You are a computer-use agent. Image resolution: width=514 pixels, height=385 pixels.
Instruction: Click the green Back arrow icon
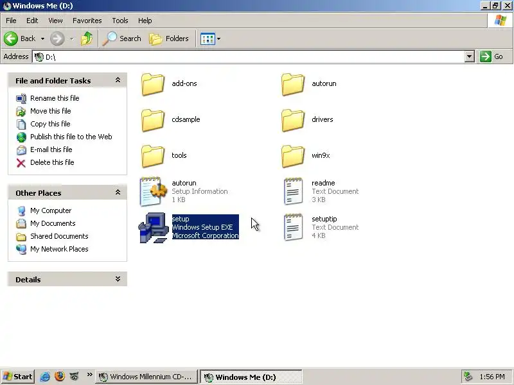point(11,38)
